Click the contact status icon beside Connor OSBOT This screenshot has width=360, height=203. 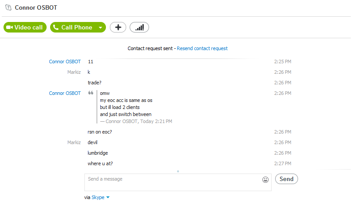8,7
